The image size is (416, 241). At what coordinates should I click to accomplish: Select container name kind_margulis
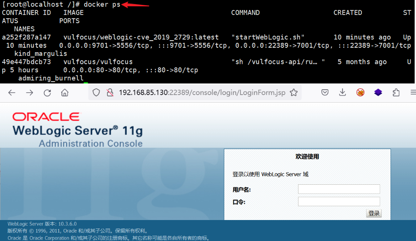(x=41, y=54)
